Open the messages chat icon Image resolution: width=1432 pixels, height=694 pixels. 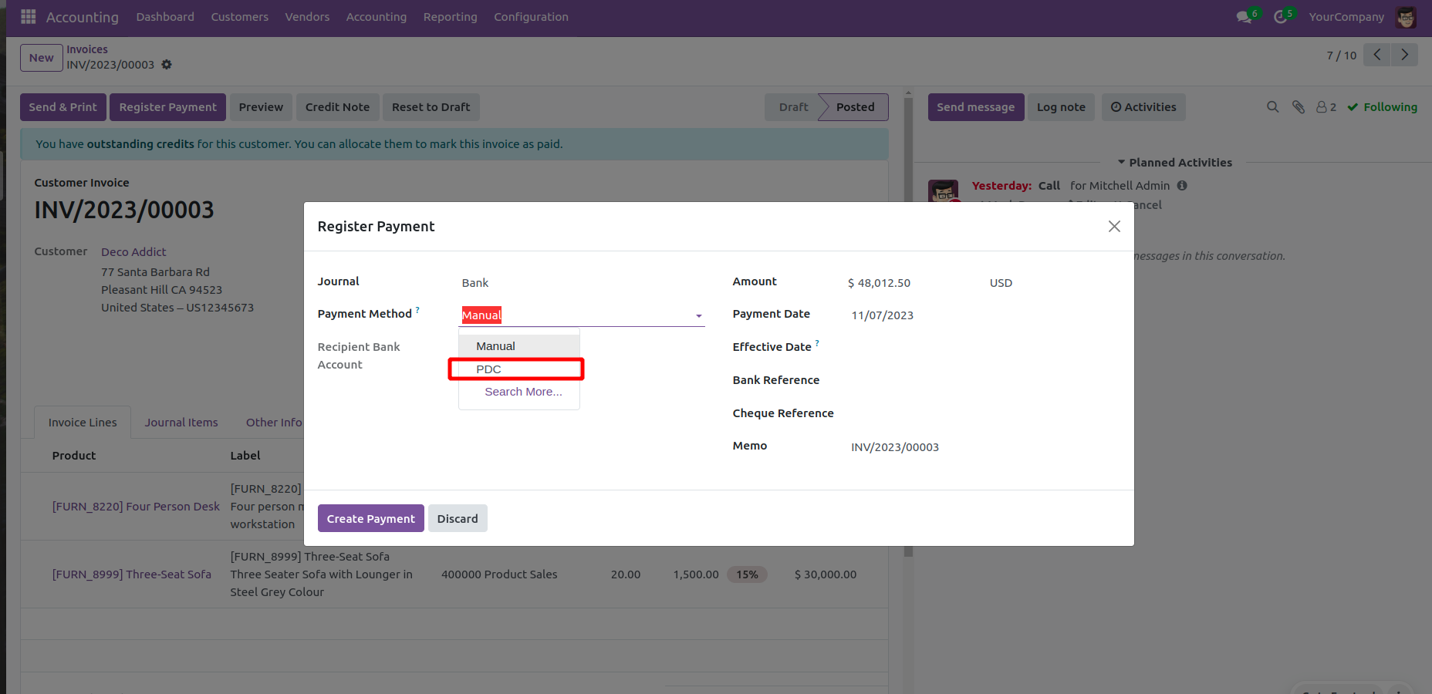1244,17
